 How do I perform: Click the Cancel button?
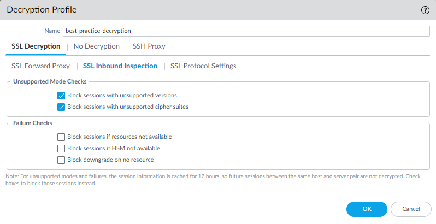click(411, 209)
